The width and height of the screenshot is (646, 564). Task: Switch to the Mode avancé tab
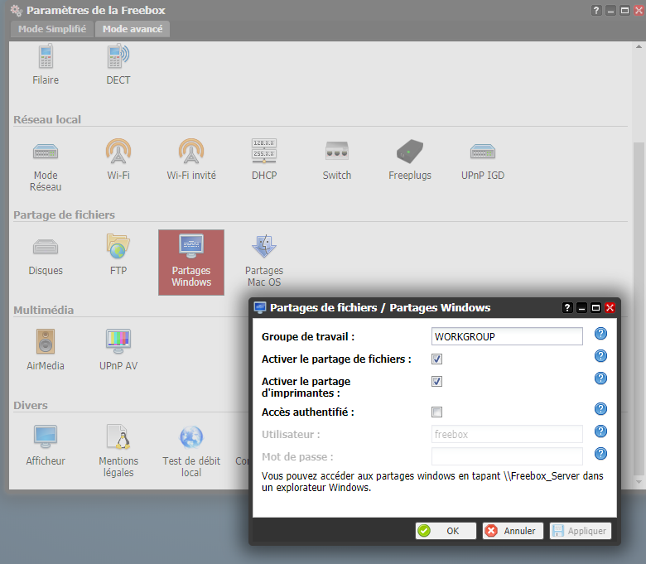click(x=133, y=29)
